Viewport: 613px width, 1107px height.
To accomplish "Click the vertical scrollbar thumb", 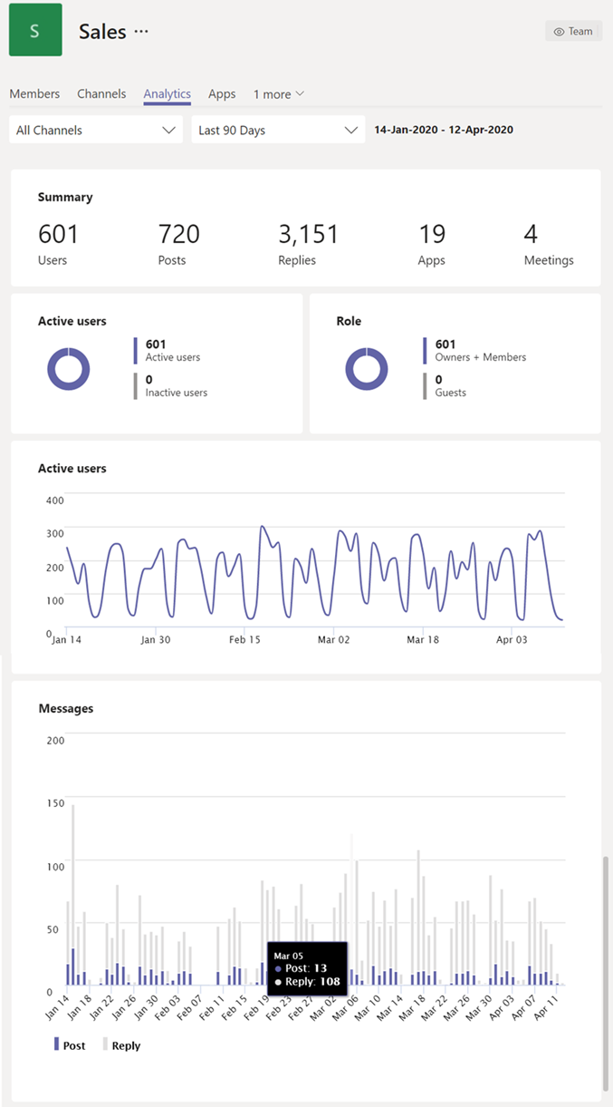I will tap(607, 974).
